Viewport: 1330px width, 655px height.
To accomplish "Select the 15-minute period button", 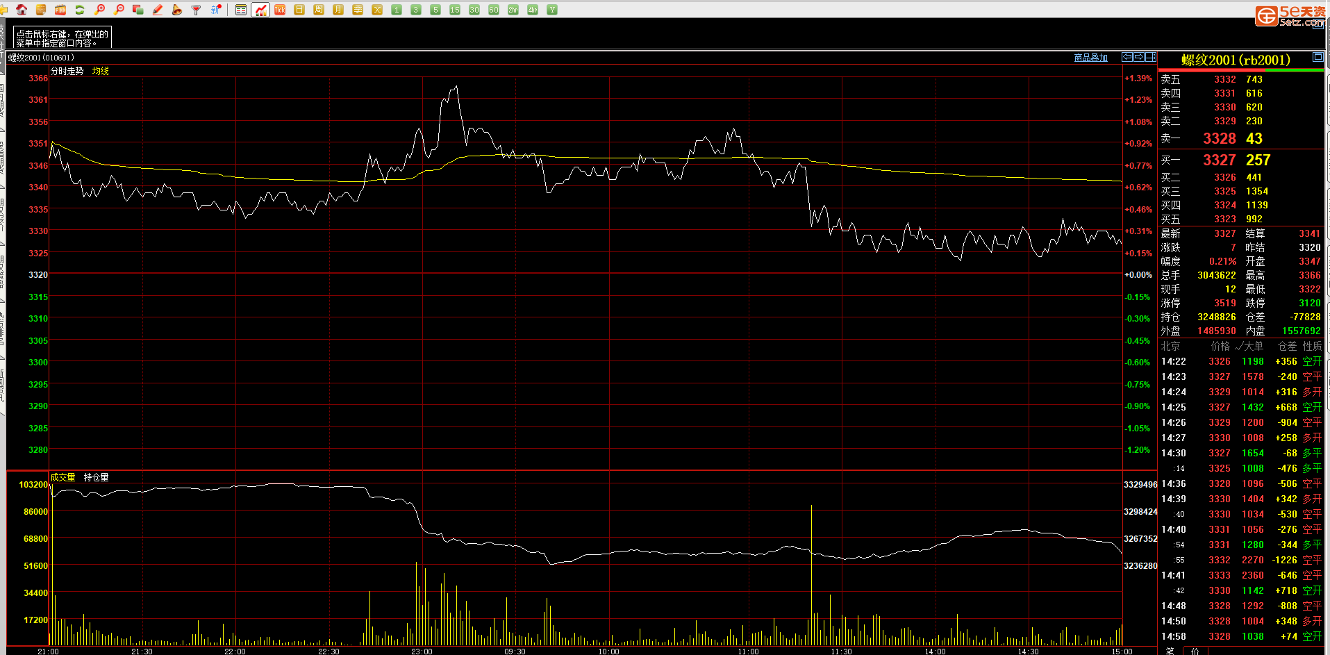I will pyautogui.click(x=455, y=10).
